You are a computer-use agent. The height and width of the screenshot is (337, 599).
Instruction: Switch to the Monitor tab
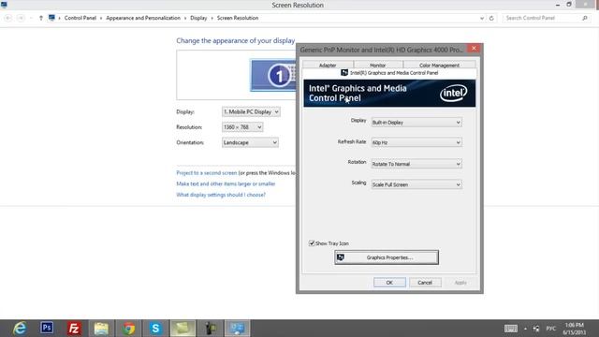(378, 65)
